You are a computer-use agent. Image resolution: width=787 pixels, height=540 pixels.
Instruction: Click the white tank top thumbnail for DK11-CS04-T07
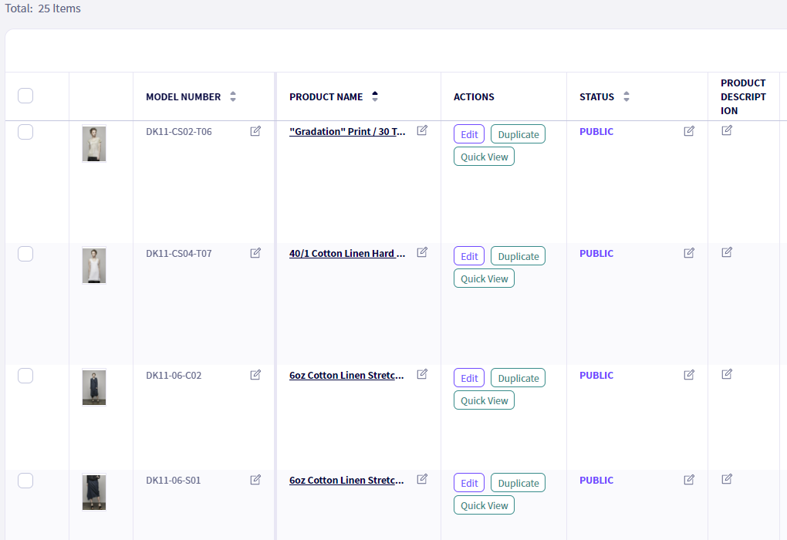point(94,265)
